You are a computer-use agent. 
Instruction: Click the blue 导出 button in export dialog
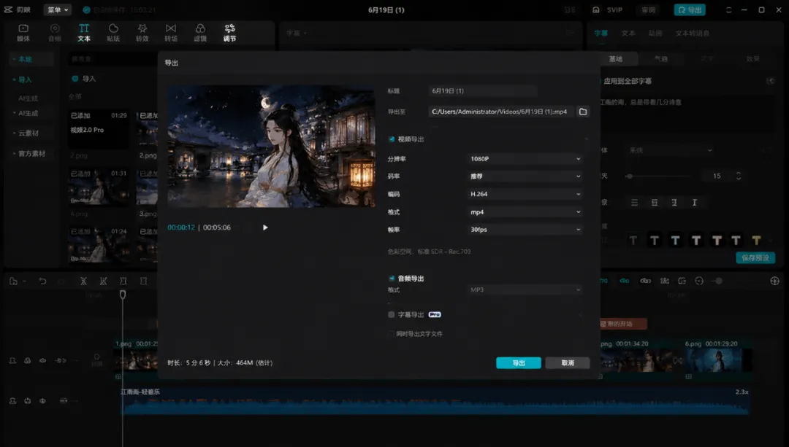pos(518,362)
